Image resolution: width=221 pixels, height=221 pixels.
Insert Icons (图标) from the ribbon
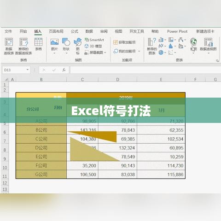[x=78, y=46]
